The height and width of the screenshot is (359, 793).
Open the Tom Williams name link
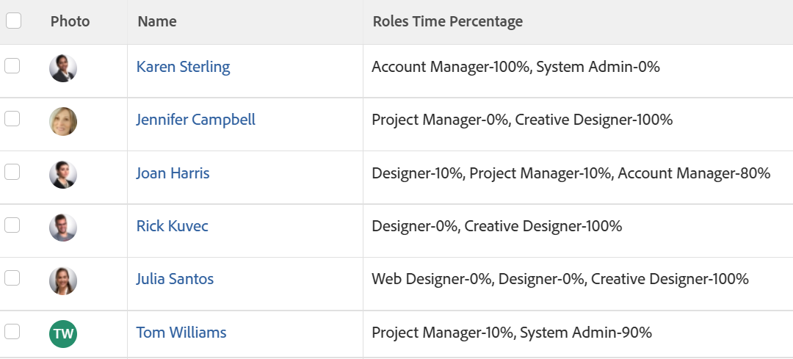pos(181,333)
